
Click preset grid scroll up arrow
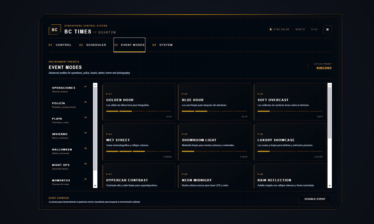330,85
